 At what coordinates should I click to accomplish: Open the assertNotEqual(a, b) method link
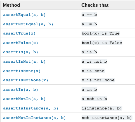(x=28, y=24)
